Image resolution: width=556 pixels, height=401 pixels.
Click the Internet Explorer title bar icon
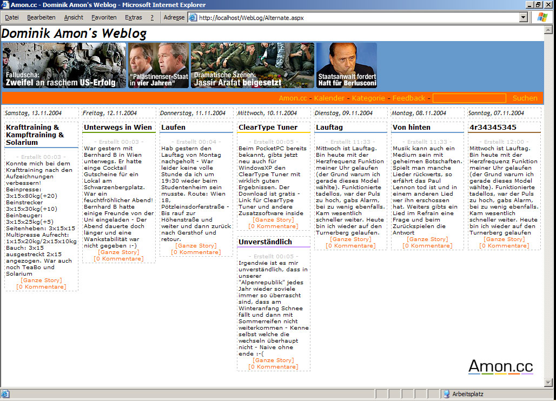(5, 5)
